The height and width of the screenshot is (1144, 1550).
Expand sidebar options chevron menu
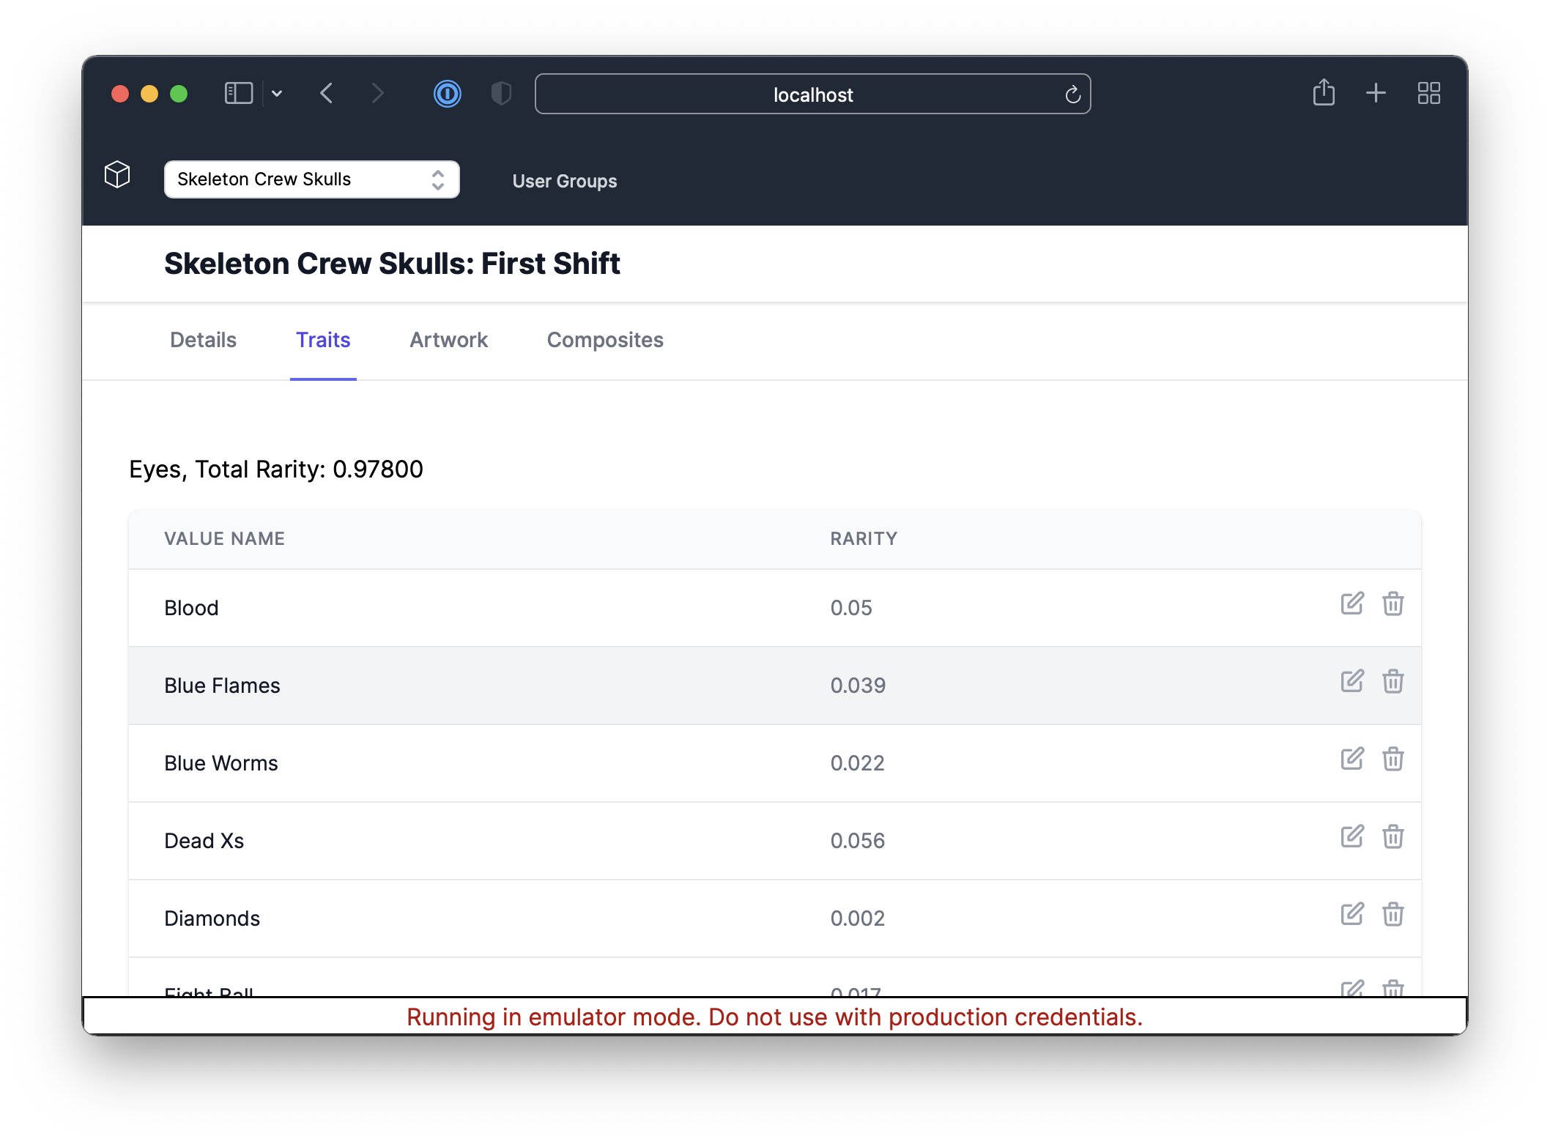coord(277,94)
